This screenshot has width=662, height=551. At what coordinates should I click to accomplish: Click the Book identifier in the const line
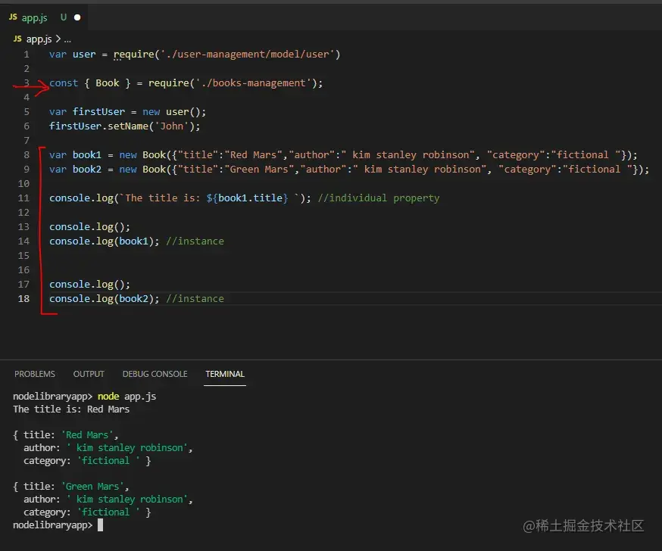[x=108, y=83]
